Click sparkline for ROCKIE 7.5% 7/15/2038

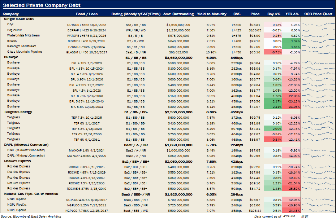pyautogui.click(x=318, y=183)
